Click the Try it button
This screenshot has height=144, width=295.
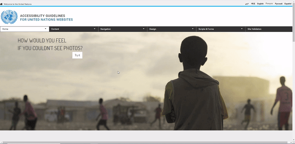[x=77, y=55]
